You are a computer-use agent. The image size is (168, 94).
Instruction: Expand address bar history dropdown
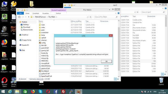pyautogui.click(x=88, y=17)
